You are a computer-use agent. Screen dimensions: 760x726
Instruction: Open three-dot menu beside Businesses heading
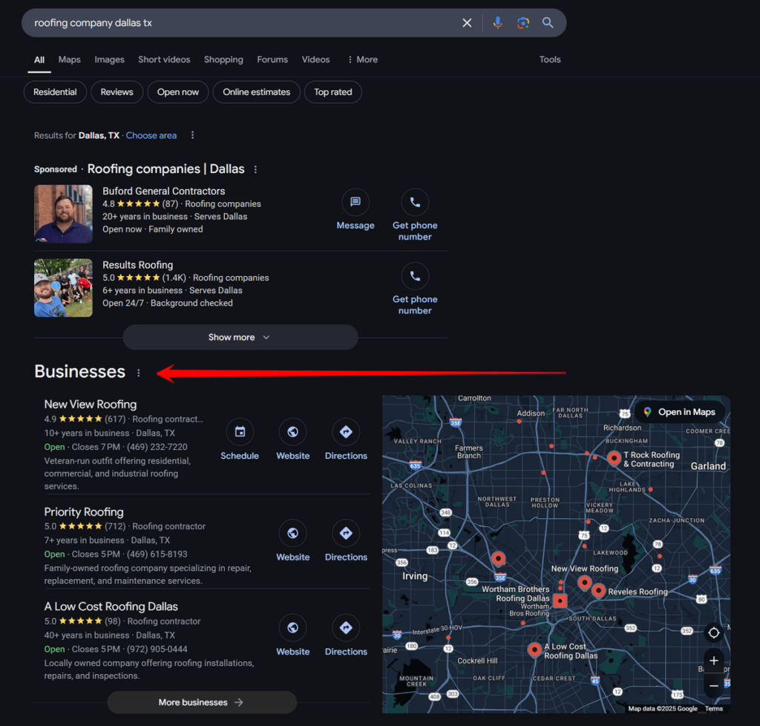(x=138, y=373)
